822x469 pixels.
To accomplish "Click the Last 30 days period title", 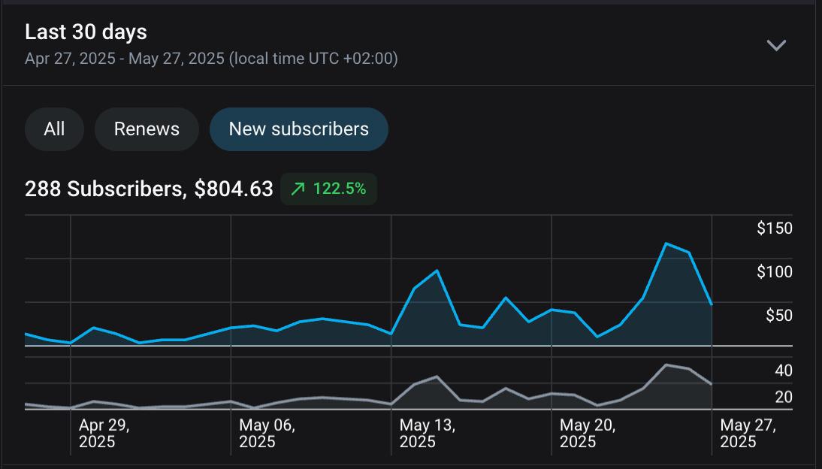I will (x=86, y=32).
